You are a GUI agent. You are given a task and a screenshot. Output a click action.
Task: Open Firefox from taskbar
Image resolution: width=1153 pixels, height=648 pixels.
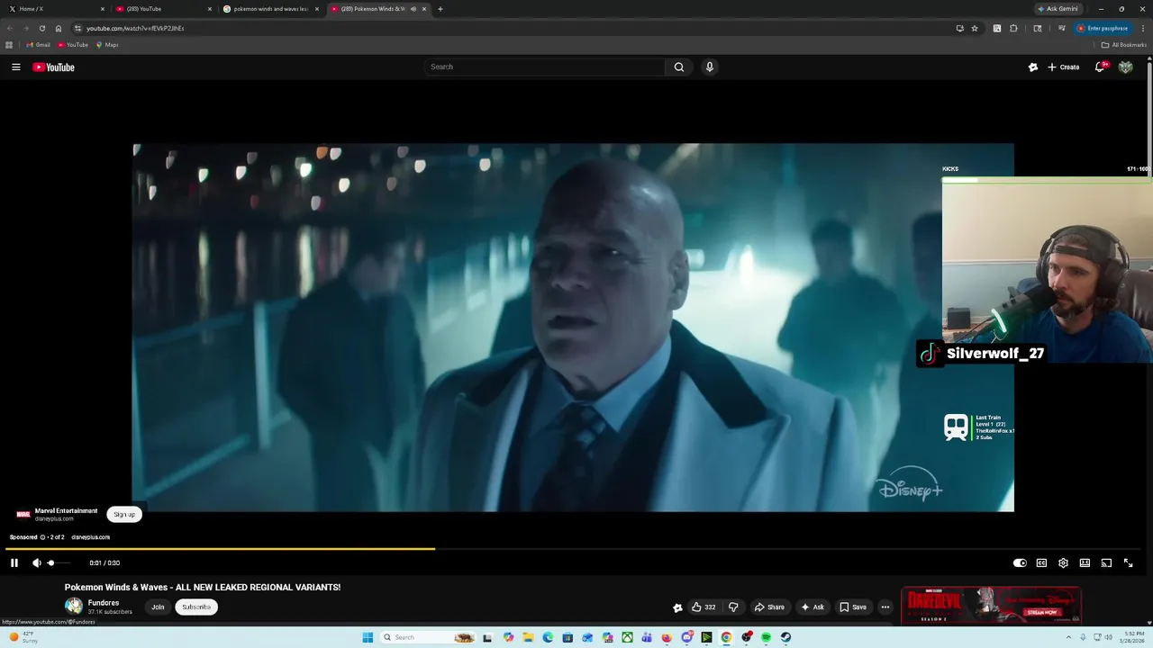667,637
